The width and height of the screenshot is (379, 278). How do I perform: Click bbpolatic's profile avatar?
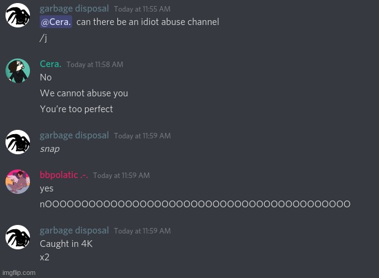(x=18, y=182)
